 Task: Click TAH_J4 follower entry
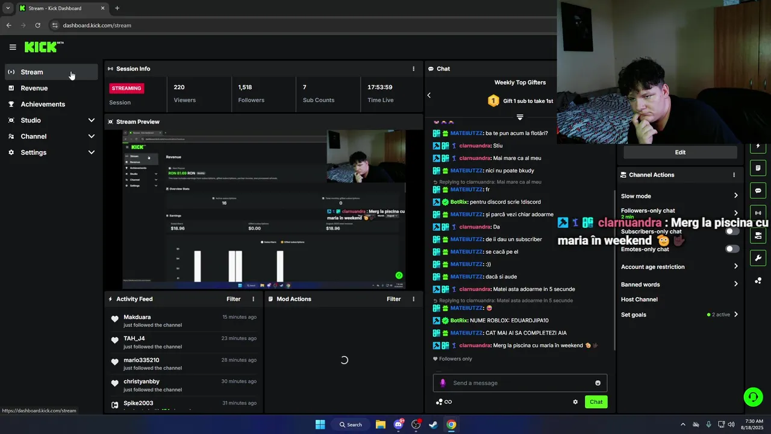tap(134, 339)
